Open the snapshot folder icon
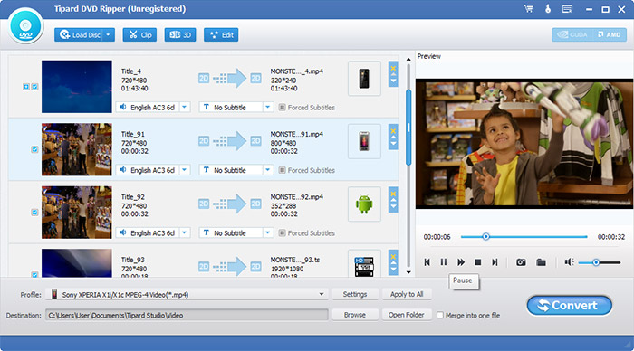This screenshot has width=634, height=351. click(x=541, y=262)
